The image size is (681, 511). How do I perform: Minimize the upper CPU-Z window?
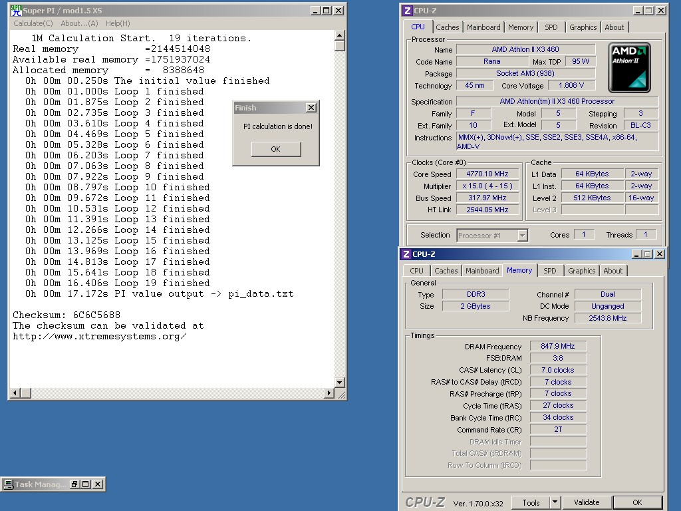tap(638, 11)
